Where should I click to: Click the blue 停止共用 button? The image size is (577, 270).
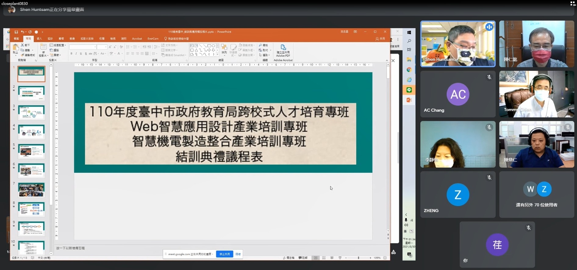pos(224,254)
